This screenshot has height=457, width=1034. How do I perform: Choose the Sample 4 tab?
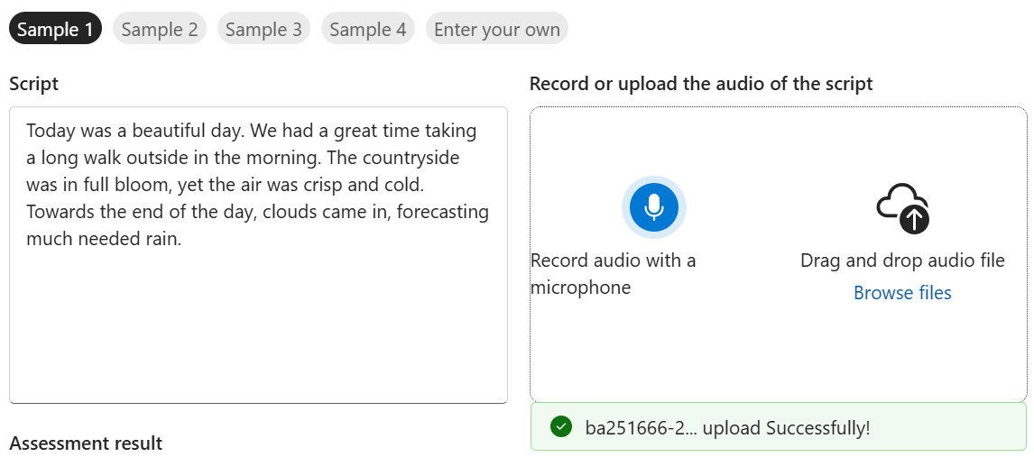click(x=367, y=29)
